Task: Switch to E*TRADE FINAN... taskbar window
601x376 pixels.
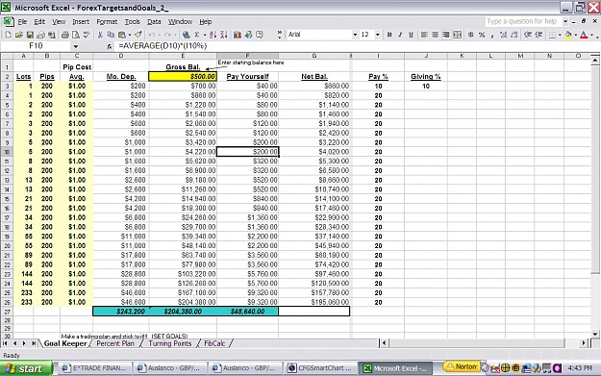Action: (x=94, y=368)
